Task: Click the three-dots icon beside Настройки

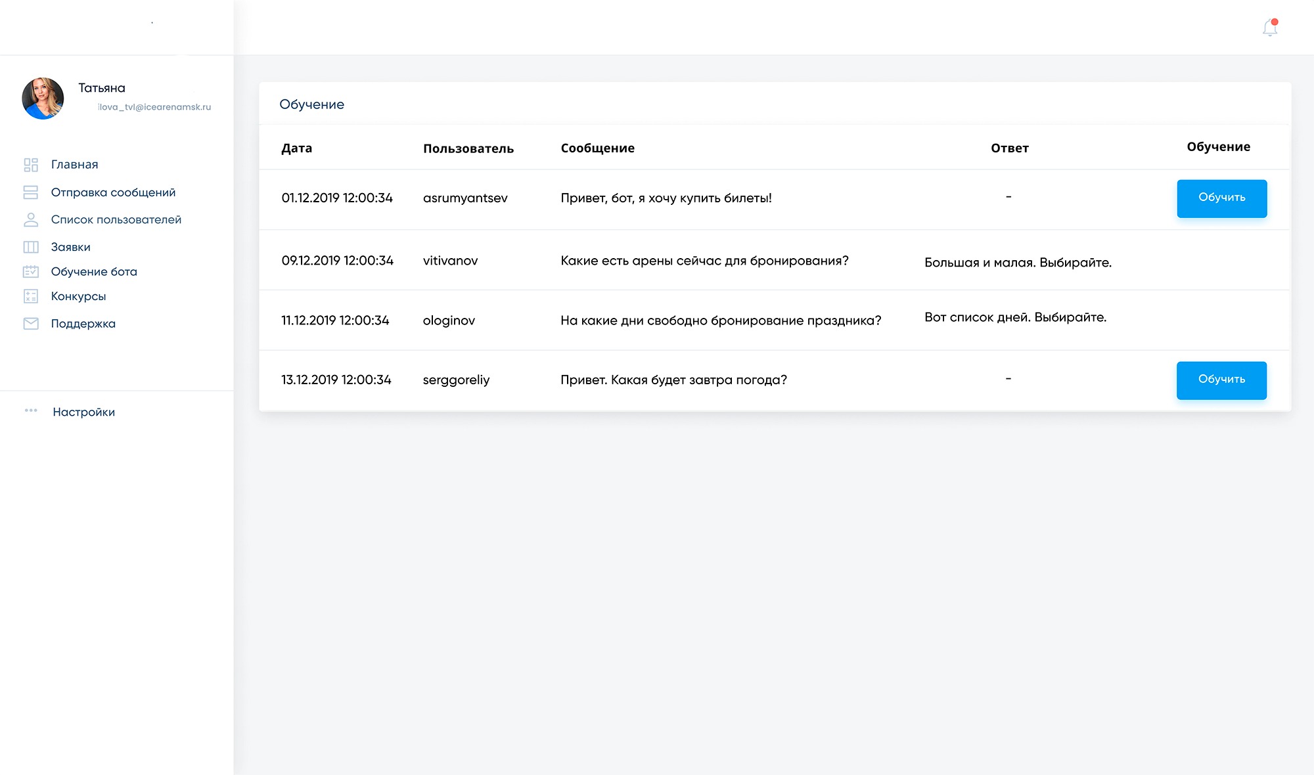Action: [x=31, y=410]
